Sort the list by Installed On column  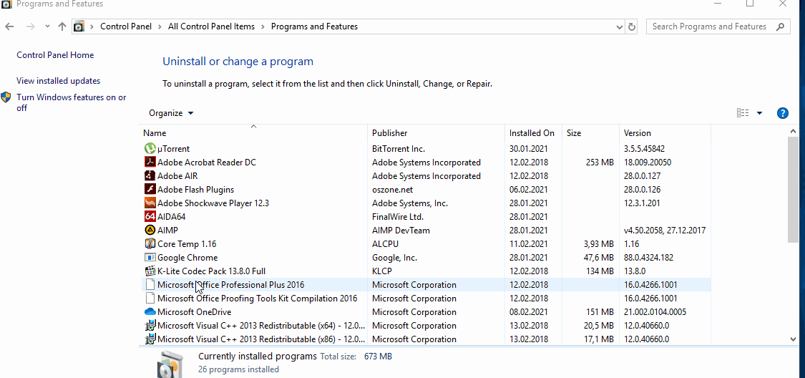532,133
